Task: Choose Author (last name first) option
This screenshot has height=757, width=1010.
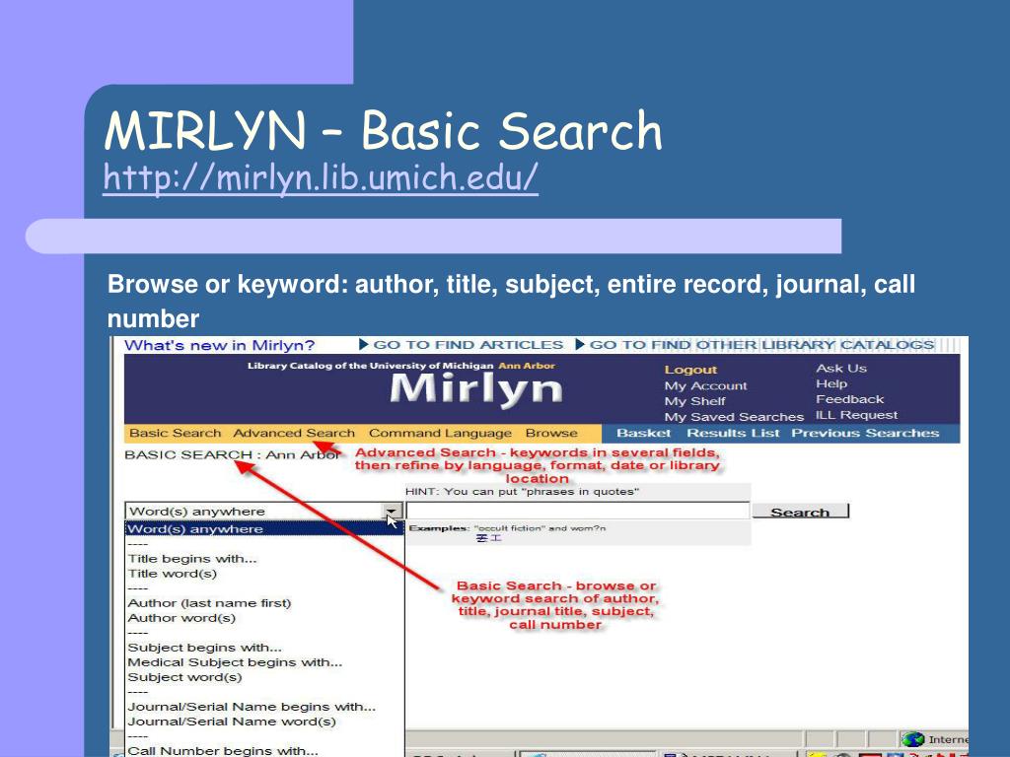Action: coord(209,603)
